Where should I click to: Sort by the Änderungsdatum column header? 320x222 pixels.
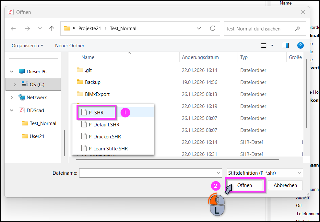point(200,57)
